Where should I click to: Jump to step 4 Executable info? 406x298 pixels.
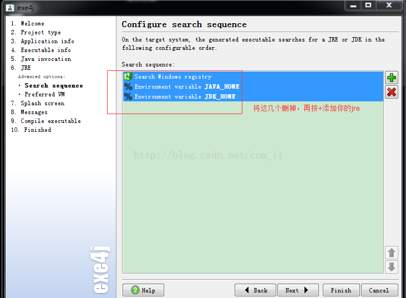(45, 50)
